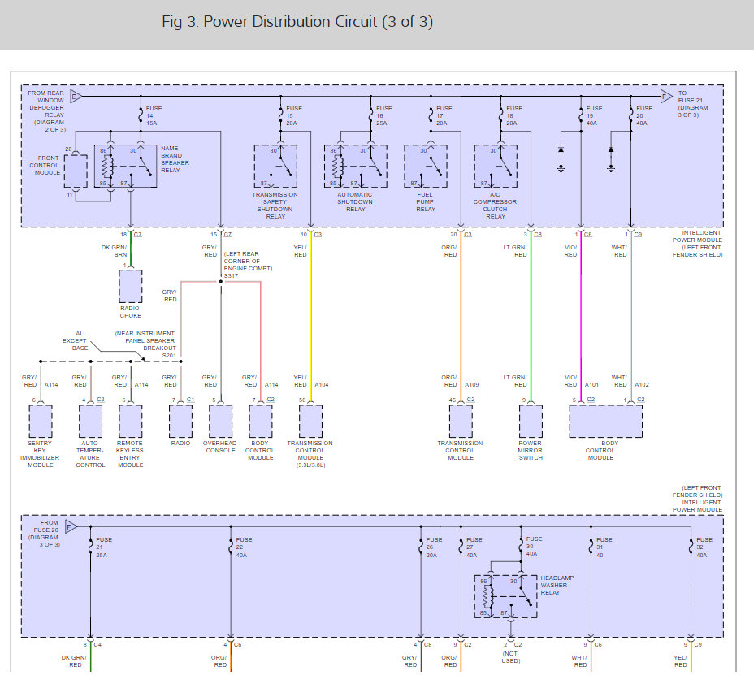Select the Auto Temperature Control box
The height and width of the screenshot is (675, 754).
click(91, 422)
